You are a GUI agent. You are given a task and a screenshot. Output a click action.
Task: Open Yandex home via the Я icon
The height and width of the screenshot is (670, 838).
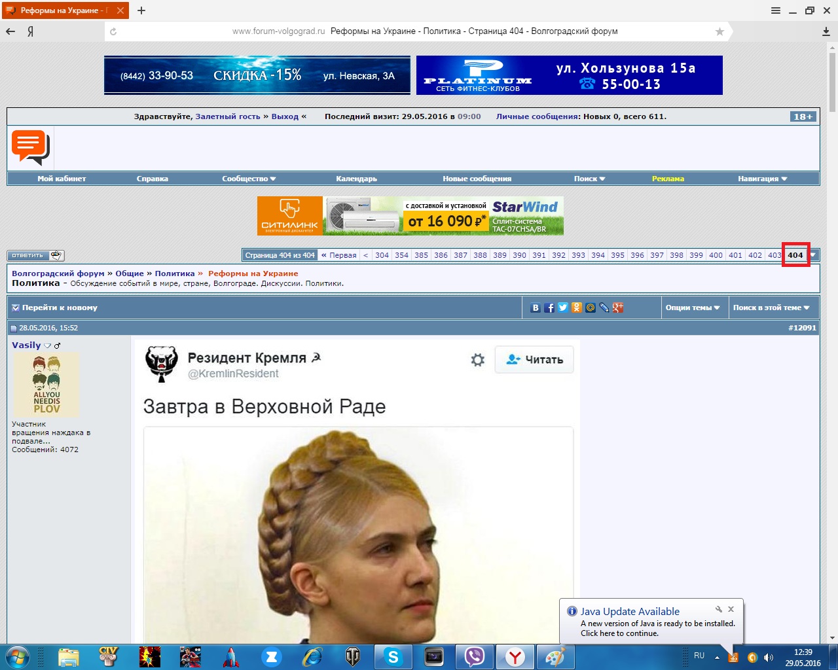(x=30, y=31)
